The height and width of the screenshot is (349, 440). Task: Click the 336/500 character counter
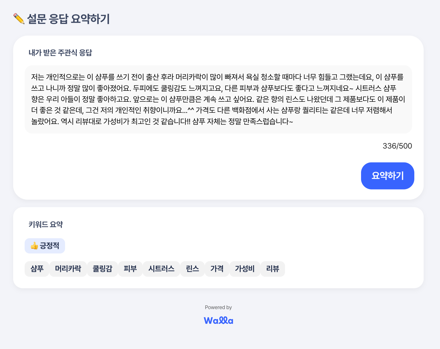[x=397, y=146]
